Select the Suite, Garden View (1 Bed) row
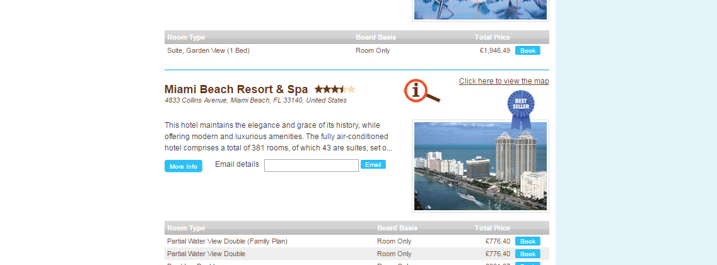The width and height of the screenshot is (717, 265). coord(357,50)
